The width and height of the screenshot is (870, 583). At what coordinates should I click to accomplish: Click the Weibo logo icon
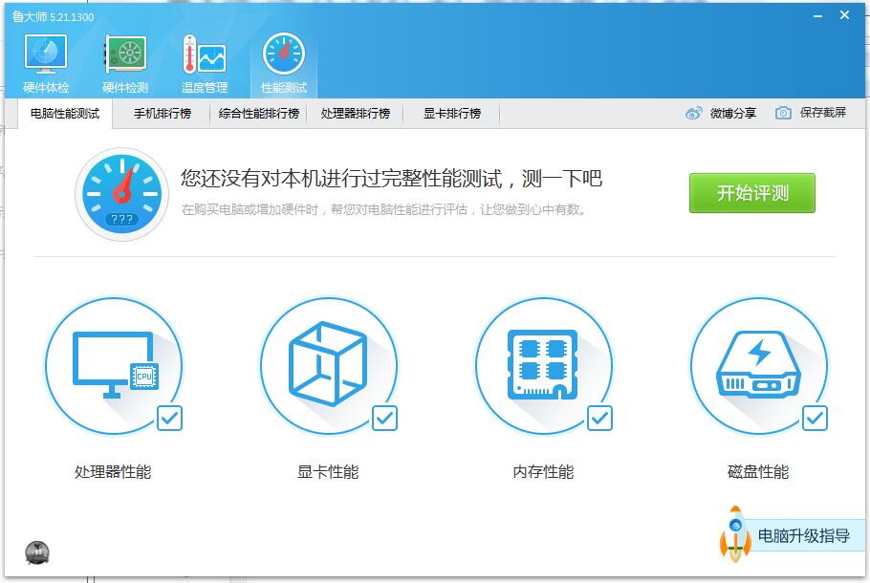(693, 113)
